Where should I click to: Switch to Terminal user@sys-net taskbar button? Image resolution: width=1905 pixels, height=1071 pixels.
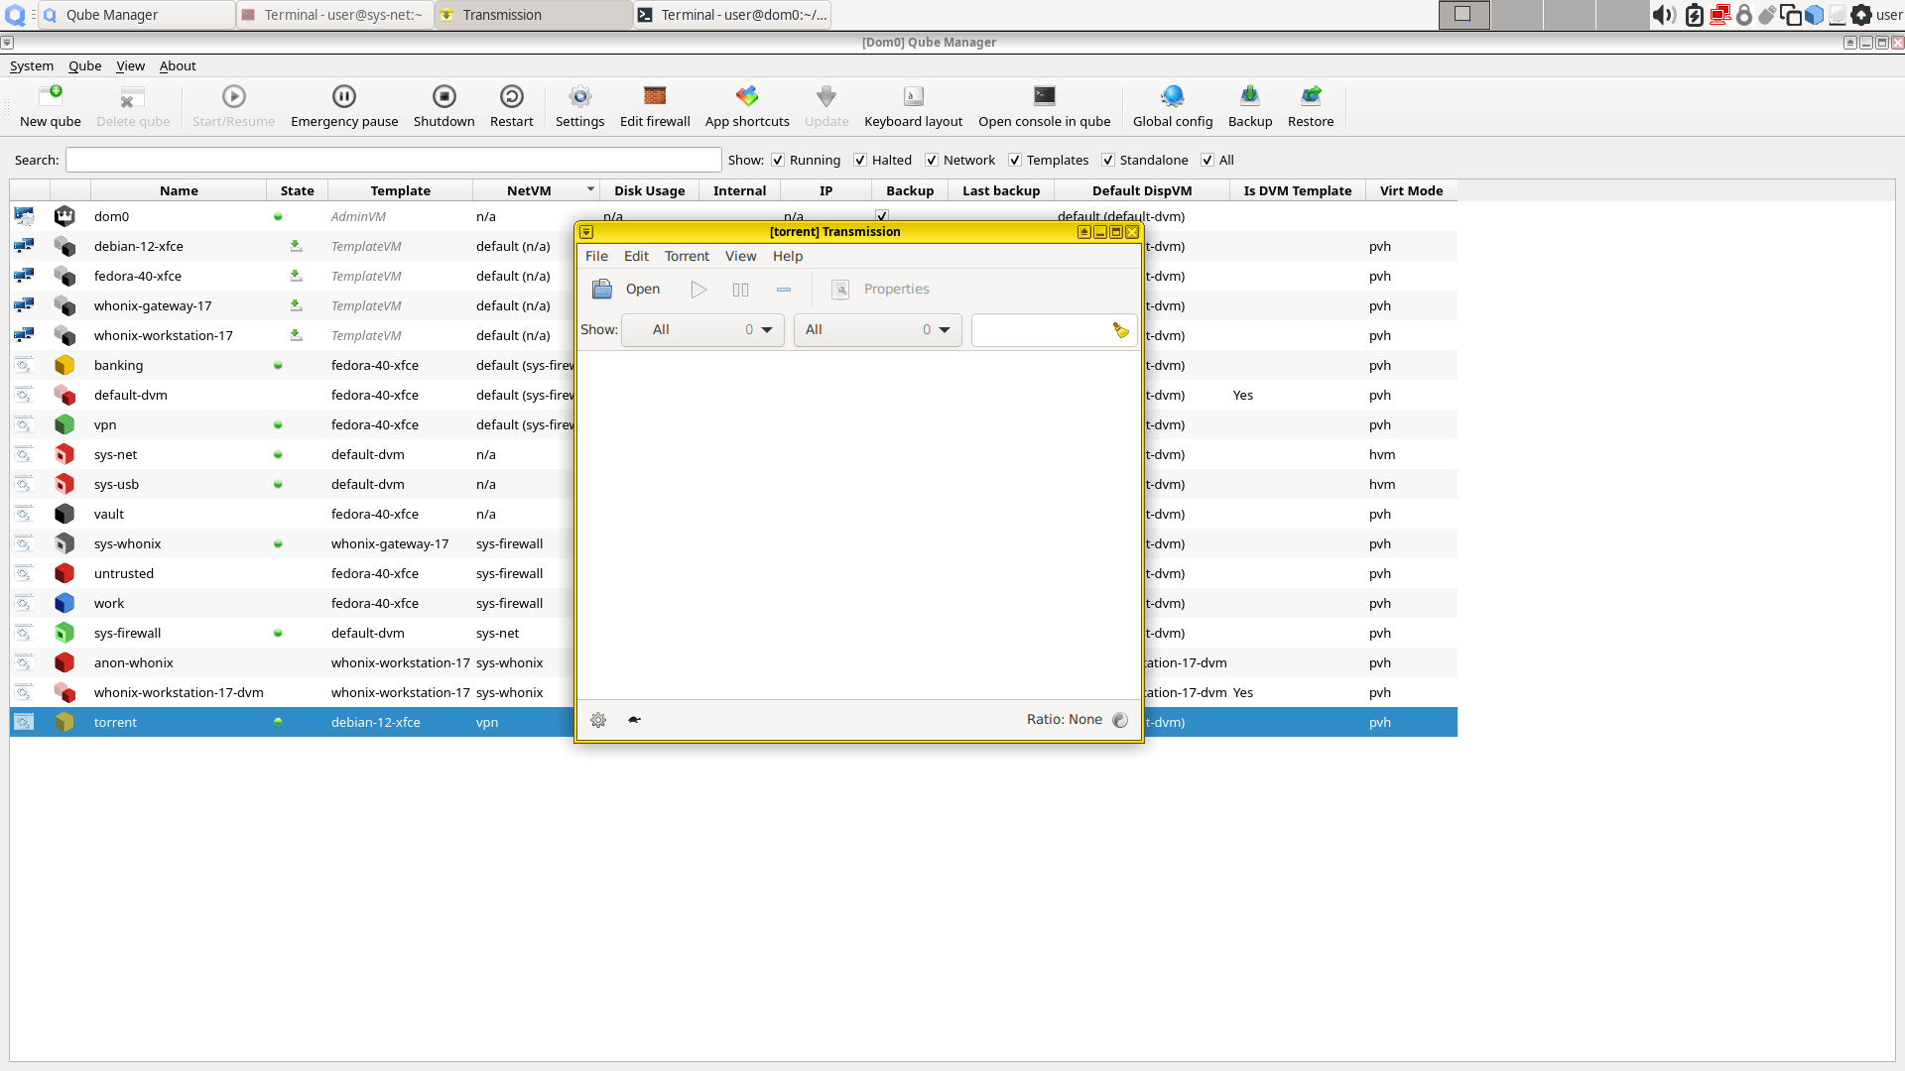coord(335,15)
